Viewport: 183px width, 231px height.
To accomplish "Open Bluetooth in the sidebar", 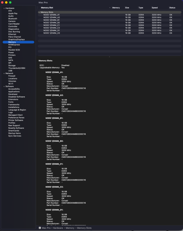I will tap(13, 19).
